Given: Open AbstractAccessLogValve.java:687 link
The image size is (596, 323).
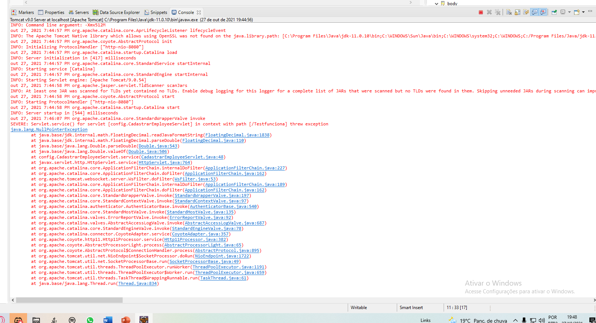Looking at the screenshot, I should [224, 223].
